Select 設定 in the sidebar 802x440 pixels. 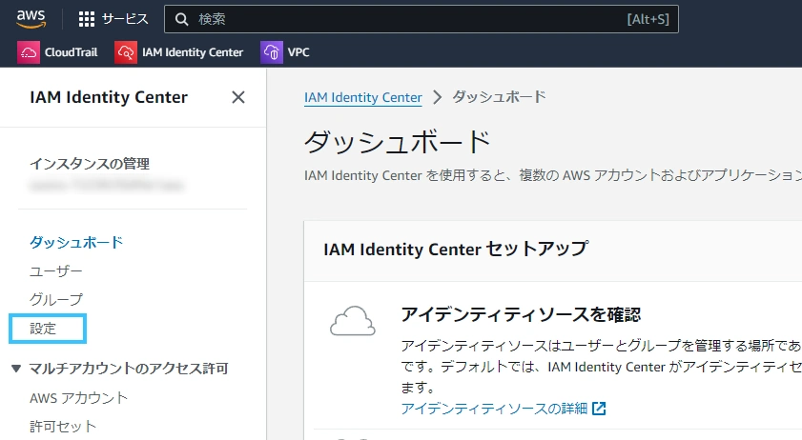point(43,329)
